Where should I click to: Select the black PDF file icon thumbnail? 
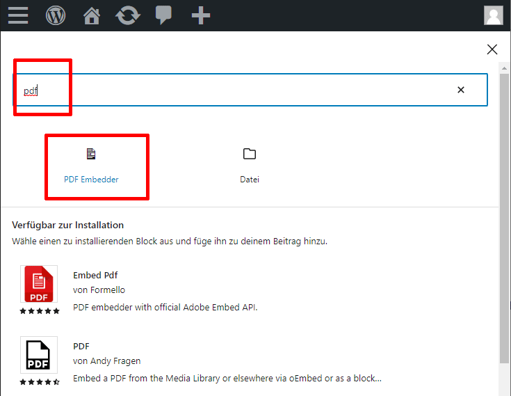coord(39,355)
